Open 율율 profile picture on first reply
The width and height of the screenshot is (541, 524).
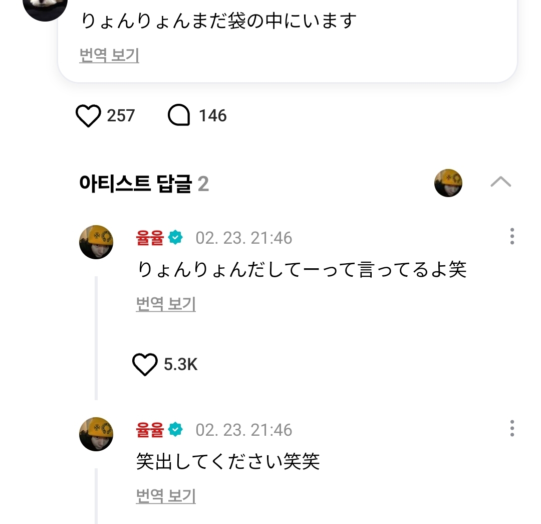(x=96, y=242)
